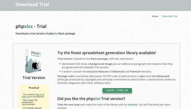191x109 pixels.
Task: Click 'Try the finest spreadsheet generation library' heading
Action: pyautogui.click(x=107, y=53)
